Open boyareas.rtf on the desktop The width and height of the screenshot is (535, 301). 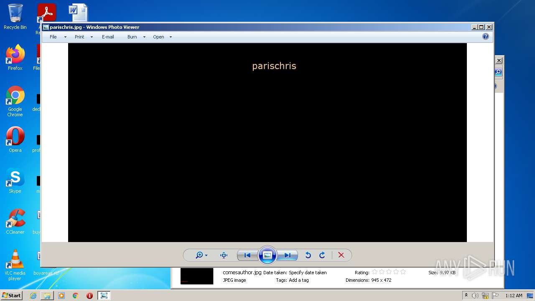[46, 273]
